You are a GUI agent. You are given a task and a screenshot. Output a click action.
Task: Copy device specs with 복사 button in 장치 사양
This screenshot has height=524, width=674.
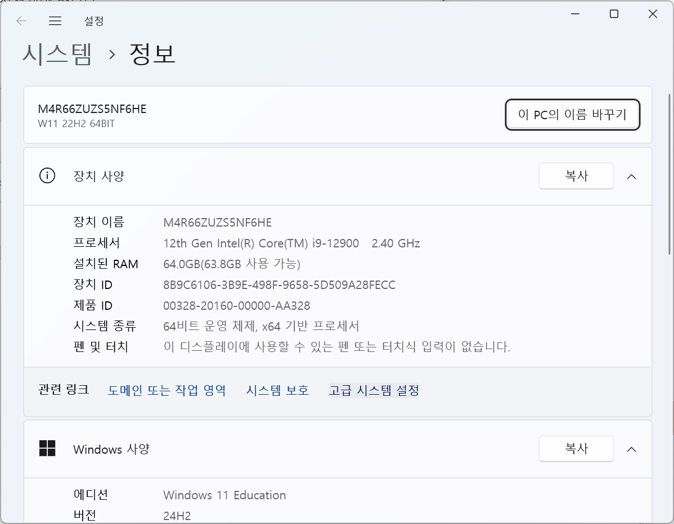(x=576, y=175)
